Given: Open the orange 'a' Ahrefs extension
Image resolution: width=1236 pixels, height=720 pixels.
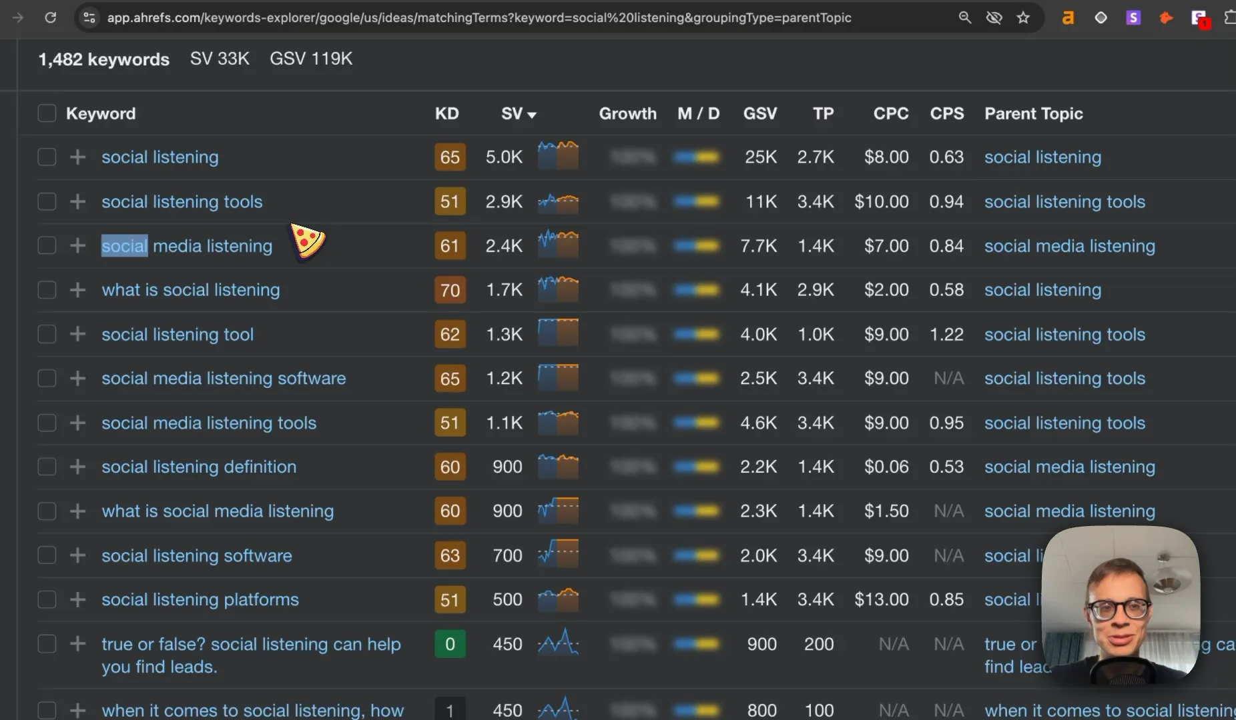Looking at the screenshot, I should (1068, 18).
